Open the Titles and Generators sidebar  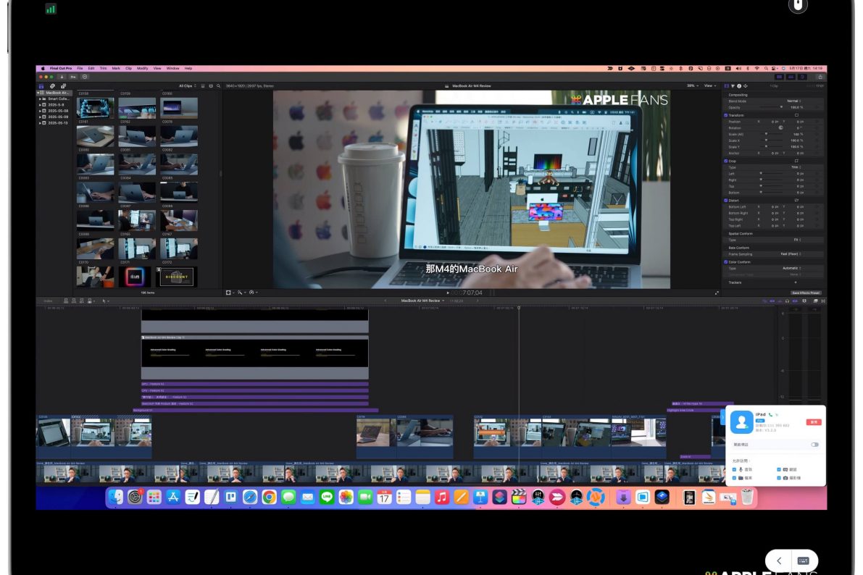pos(63,85)
